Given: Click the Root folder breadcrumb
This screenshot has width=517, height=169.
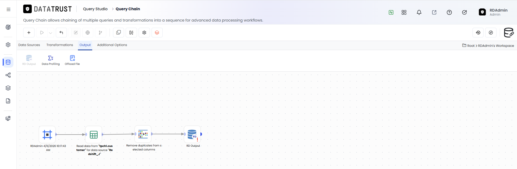Looking at the screenshot, I should tap(468, 45).
